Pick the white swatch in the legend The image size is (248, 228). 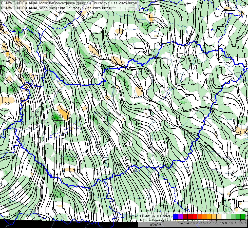pyautogui.click(x=223, y=217)
